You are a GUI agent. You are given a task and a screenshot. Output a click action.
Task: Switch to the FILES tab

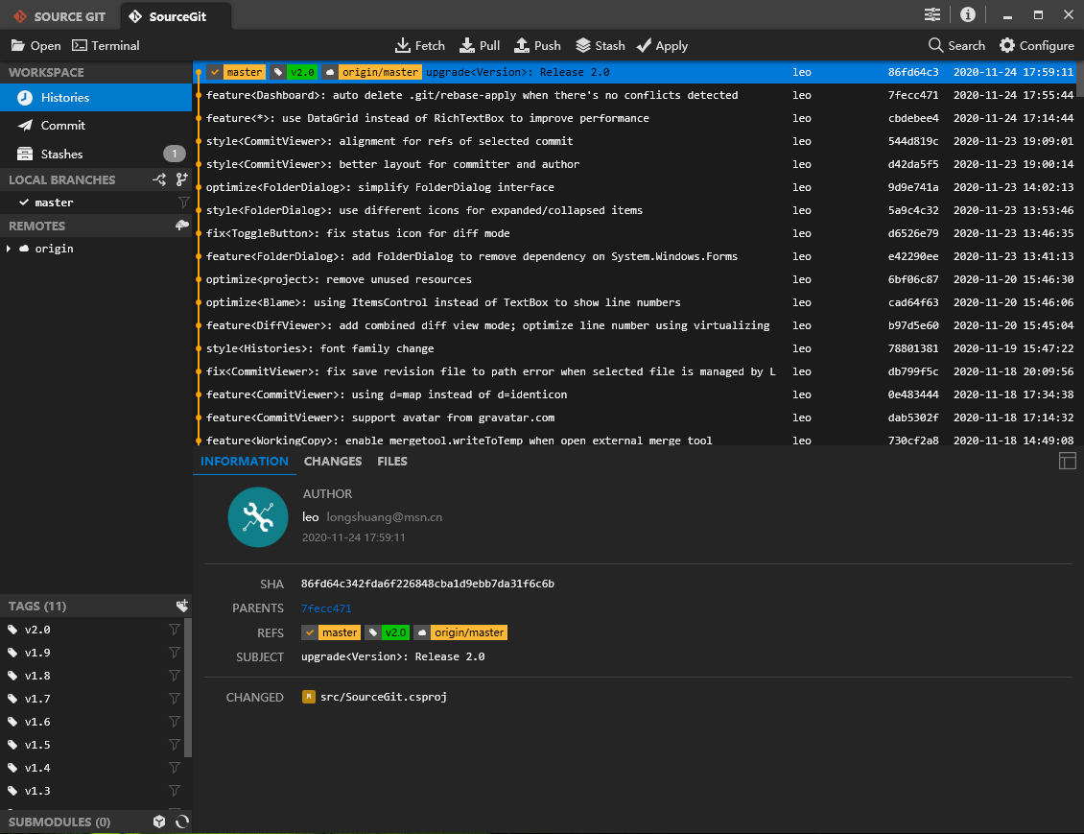coord(392,462)
